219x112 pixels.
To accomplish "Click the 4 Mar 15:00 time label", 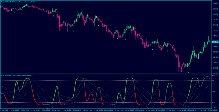I will tap(25, 110).
